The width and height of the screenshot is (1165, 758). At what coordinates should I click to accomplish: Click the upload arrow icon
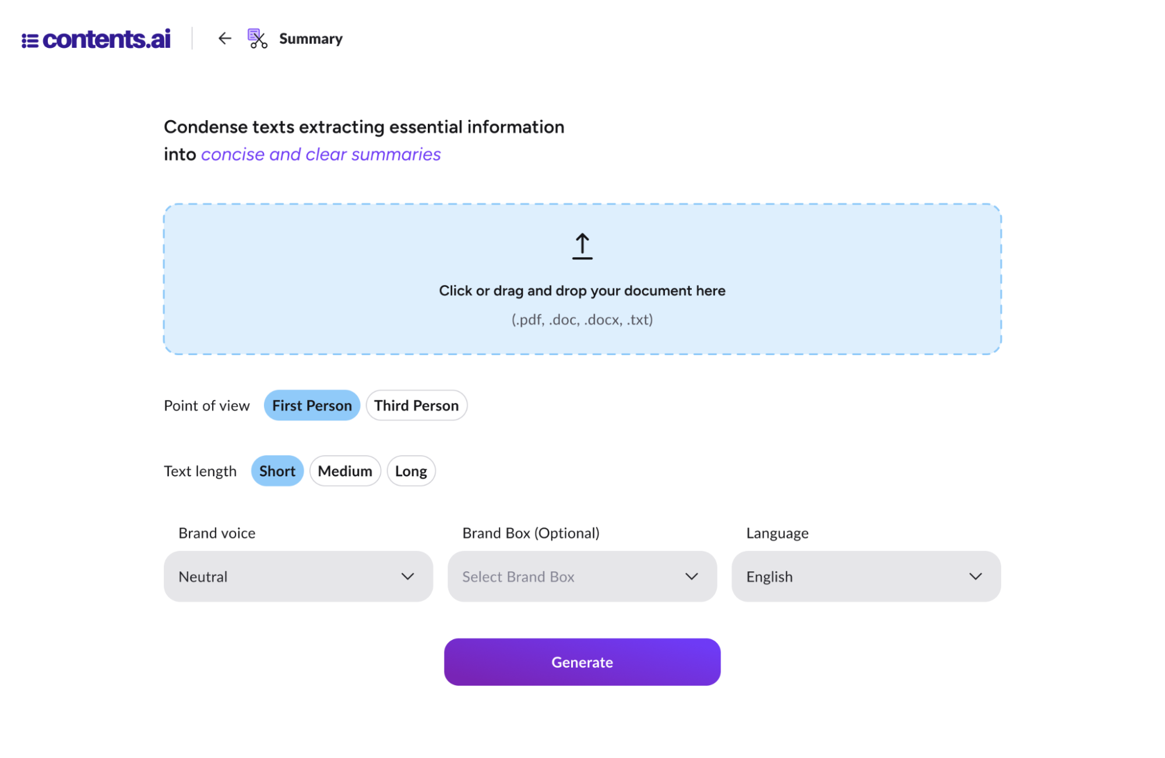click(x=582, y=246)
